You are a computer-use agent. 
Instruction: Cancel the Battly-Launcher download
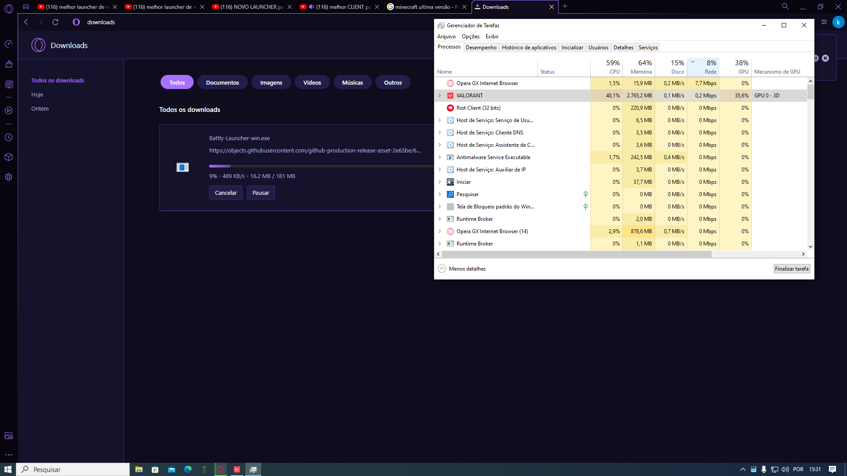pos(226,193)
